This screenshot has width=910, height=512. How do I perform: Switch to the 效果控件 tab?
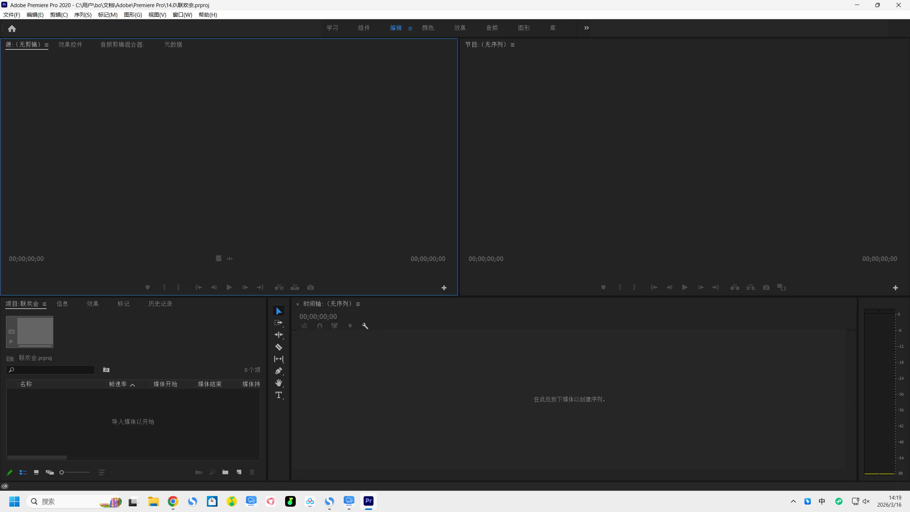click(70, 44)
